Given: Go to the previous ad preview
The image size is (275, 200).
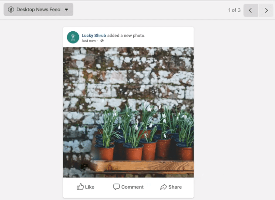Looking at the screenshot, I should (x=251, y=10).
